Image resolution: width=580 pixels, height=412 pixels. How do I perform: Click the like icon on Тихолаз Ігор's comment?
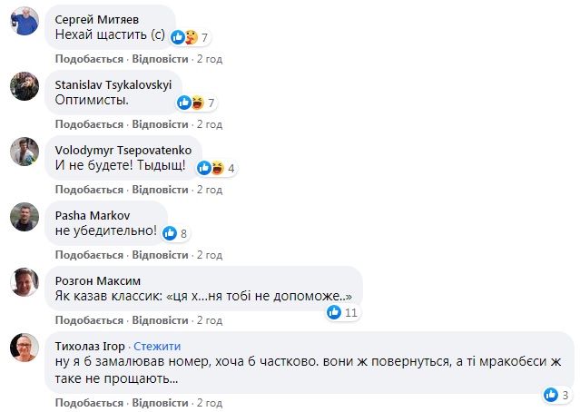click(x=550, y=394)
